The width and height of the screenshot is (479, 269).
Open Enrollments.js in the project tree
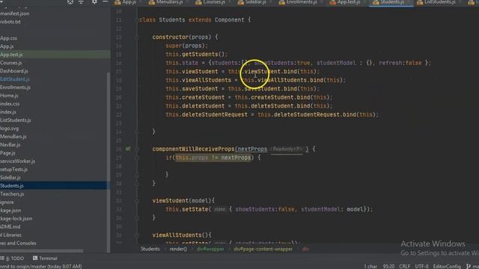(15, 87)
